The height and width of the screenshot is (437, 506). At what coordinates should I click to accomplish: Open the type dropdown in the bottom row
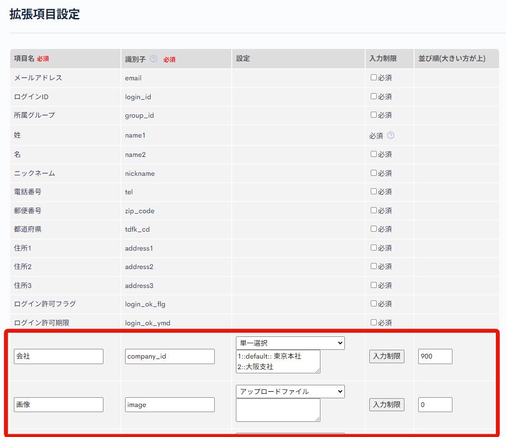click(290, 434)
